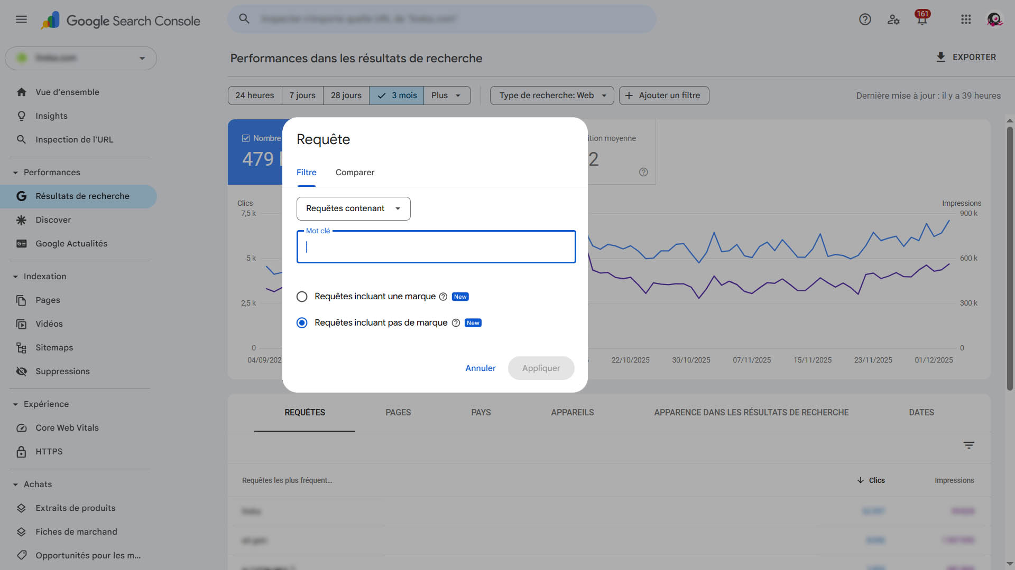Screen dimensions: 1015x570
Task: Click the table filter rows icon
Action: 968,445
